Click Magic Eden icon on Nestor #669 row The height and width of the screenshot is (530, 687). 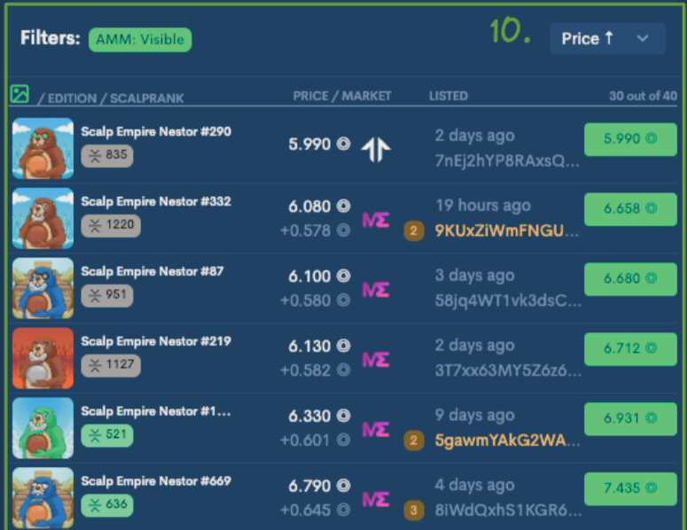point(376,499)
